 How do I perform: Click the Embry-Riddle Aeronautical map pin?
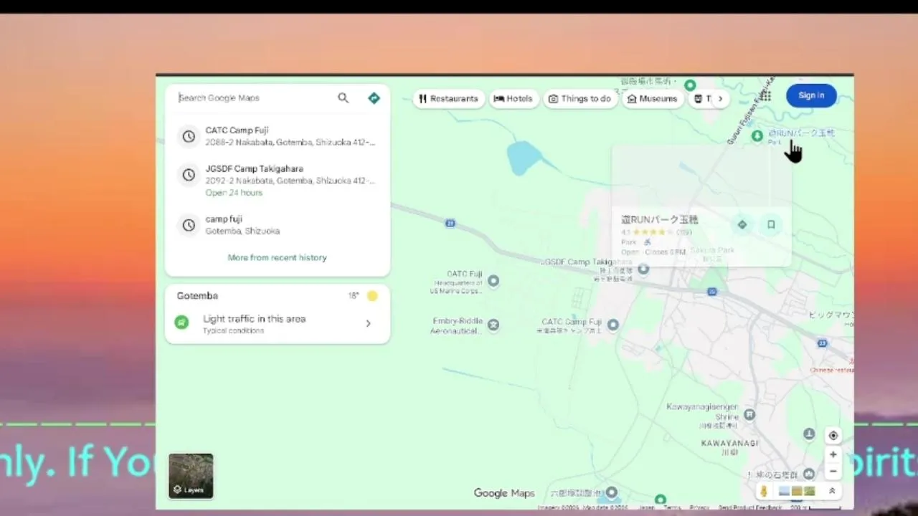tap(493, 325)
